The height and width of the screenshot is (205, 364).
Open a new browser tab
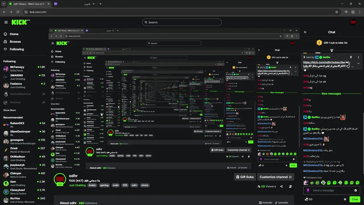[x=100, y=4]
